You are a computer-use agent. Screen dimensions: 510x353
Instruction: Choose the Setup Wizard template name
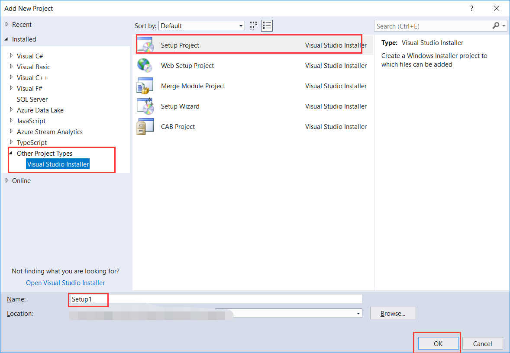point(180,106)
